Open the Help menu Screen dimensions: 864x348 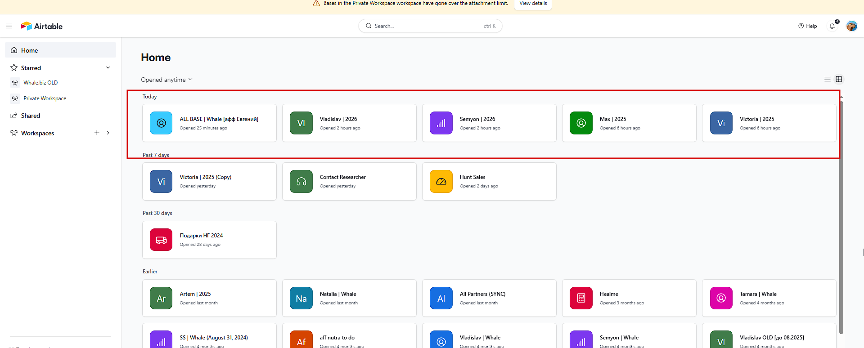tap(807, 26)
